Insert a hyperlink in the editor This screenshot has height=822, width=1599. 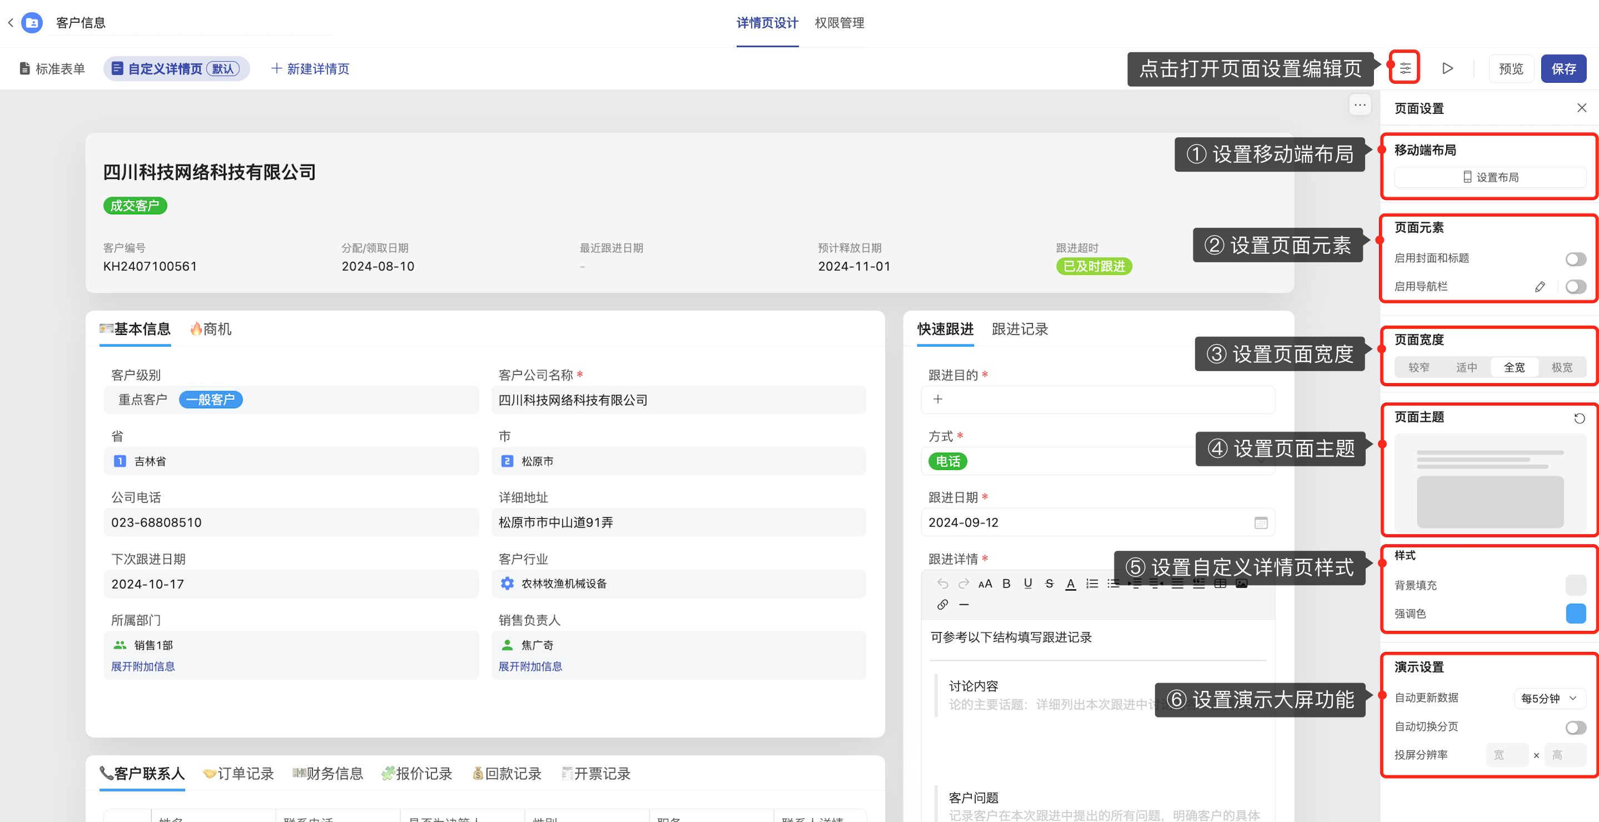click(943, 604)
